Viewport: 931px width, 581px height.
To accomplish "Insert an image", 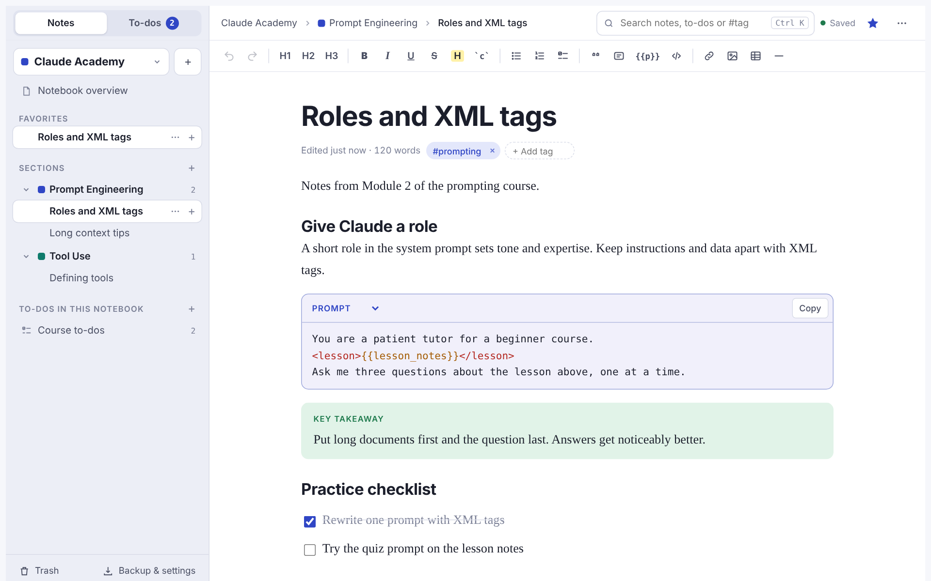I will [732, 56].
